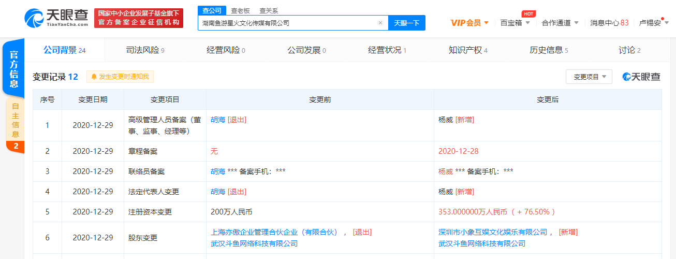Click the 高级管理人员备案 cell
The height and width of the screenshot is (259, 676).
pyautogui.click(x=165, y=125)
